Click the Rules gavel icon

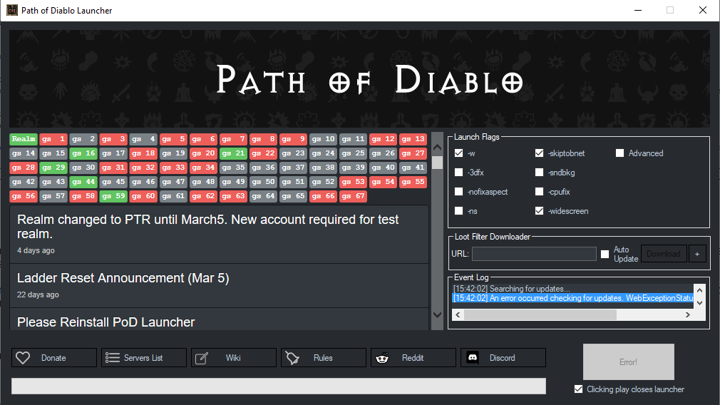point(292,358)
